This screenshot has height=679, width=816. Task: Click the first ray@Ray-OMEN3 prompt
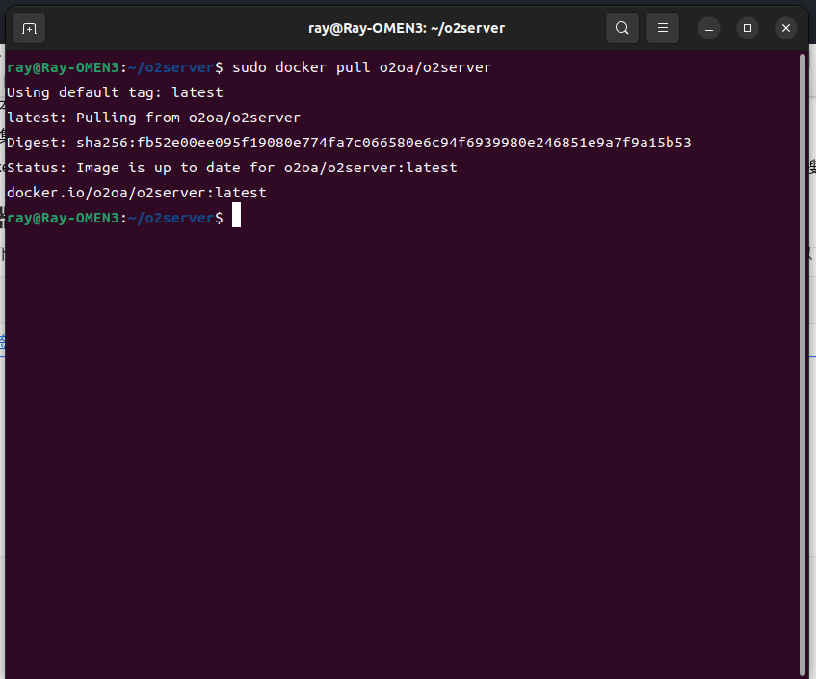(x=63, y=67)
